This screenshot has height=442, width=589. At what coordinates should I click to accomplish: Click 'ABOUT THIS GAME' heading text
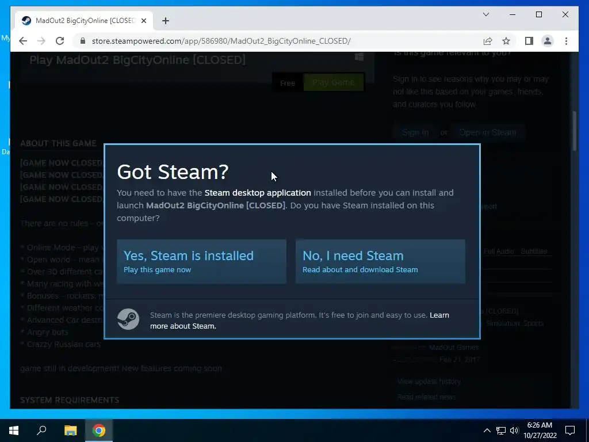point(58,143)
